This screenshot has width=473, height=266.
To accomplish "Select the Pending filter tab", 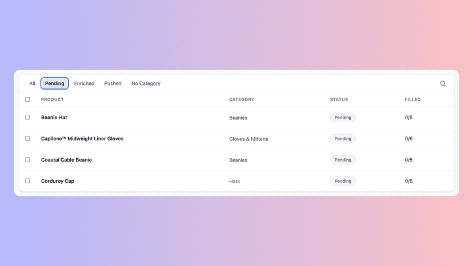I will pos(55,83).
